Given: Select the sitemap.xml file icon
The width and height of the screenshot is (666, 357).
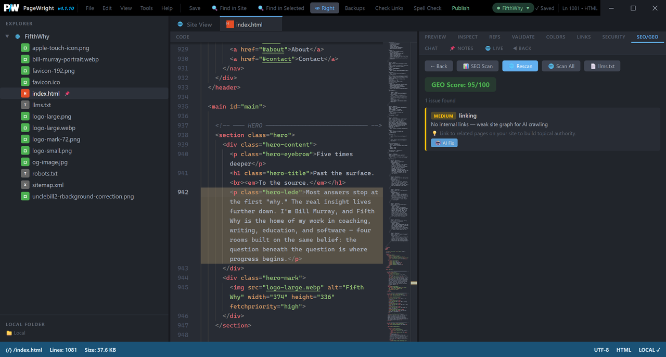Looking at the screenshot, I should (25, 185).
